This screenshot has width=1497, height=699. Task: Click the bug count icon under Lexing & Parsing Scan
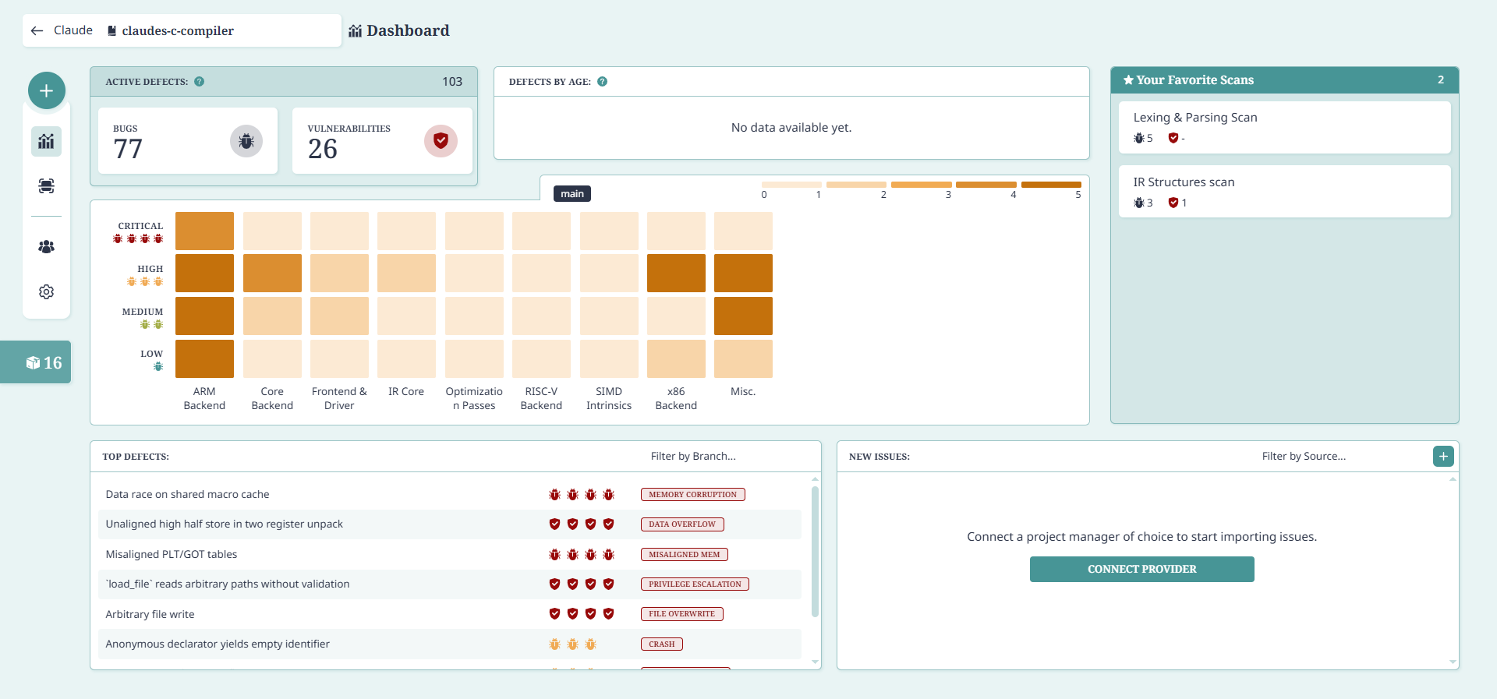(1139, 138)
